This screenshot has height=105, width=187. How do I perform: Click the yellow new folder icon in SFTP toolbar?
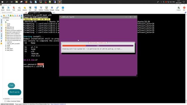coord(13,15)
